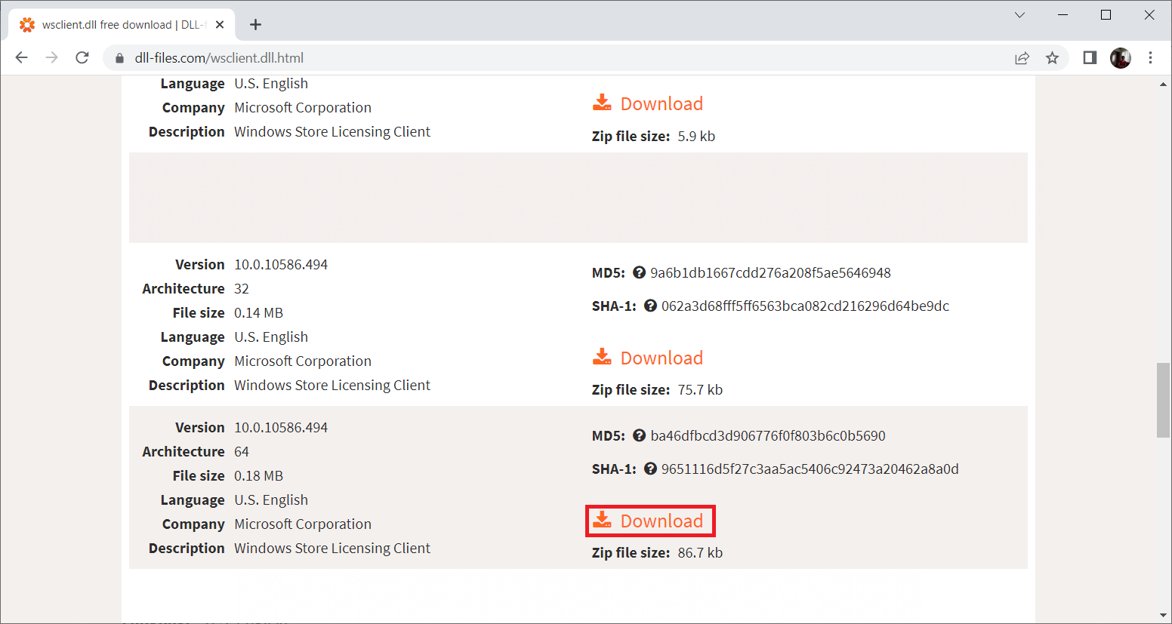Image resolution: width=1172 pixels, height=624 pixels.
Task: Download the 5.9 kb zip file
Action: (649, 104)
